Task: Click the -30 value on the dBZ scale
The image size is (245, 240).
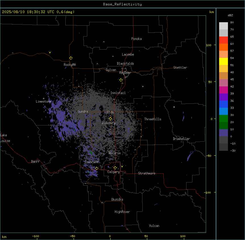Action: click(x=233, y=151)
